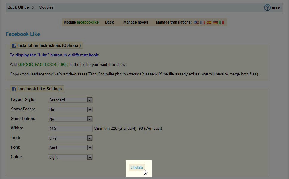
Task: Select the French flag translation icon
Action: (x=203, y=22)
